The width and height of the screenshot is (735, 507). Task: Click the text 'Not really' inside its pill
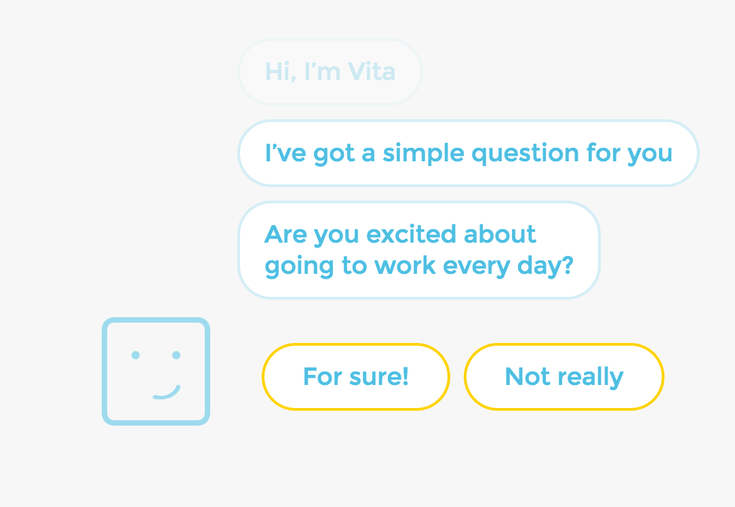pyautogui.click(x=563, y=376)
